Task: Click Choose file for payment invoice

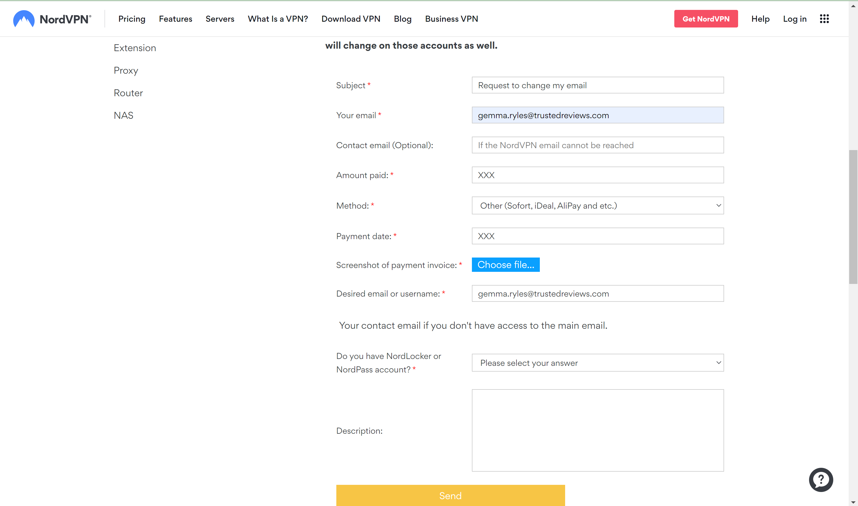Action: click(x=506, y=265)
